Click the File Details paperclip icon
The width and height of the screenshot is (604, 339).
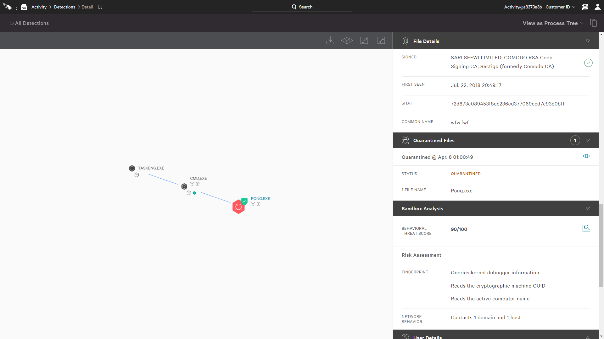[405, 41]
